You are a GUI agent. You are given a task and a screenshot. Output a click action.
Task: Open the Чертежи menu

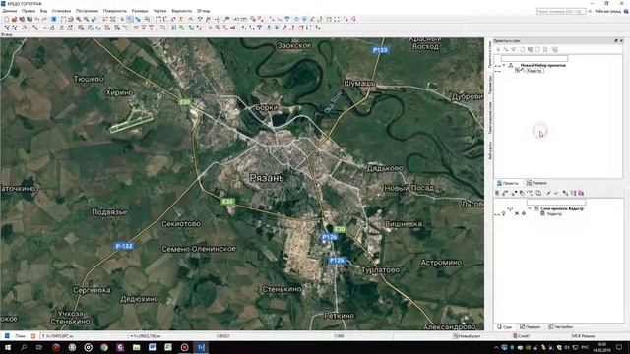coord(159,11)
